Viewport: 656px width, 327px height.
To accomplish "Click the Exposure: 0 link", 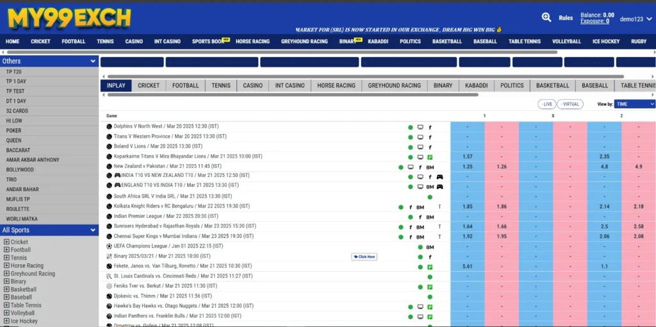I will [594, 21].
